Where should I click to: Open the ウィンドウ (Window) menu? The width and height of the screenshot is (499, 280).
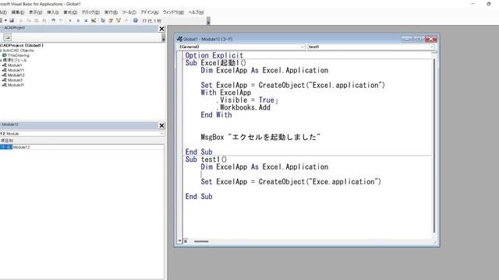click(x=173, y=12)
